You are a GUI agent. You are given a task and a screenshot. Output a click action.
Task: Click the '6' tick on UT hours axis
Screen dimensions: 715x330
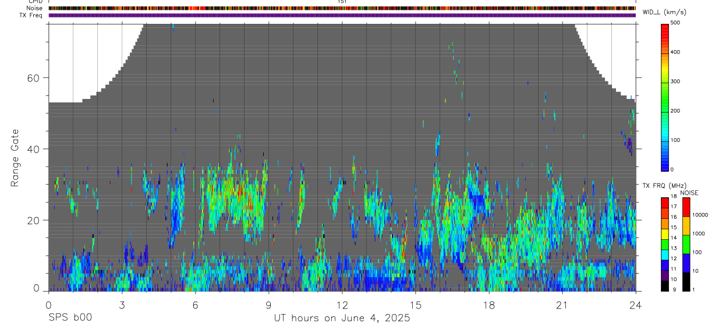pos(195,304)
